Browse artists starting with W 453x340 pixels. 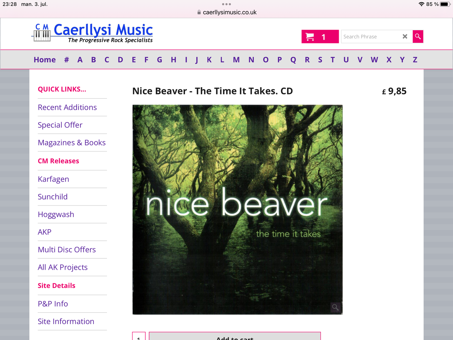(374, 60)
